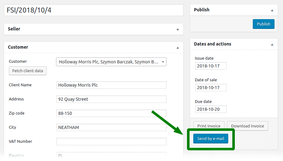
Task: Click the Fetch client data button
Action: pyautogui.click(x=28, y=71)
